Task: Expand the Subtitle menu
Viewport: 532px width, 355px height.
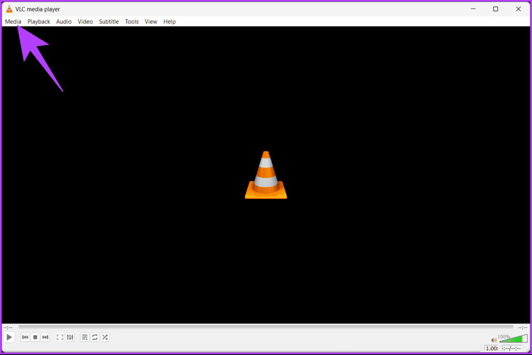Action: [x=109, y=22]
